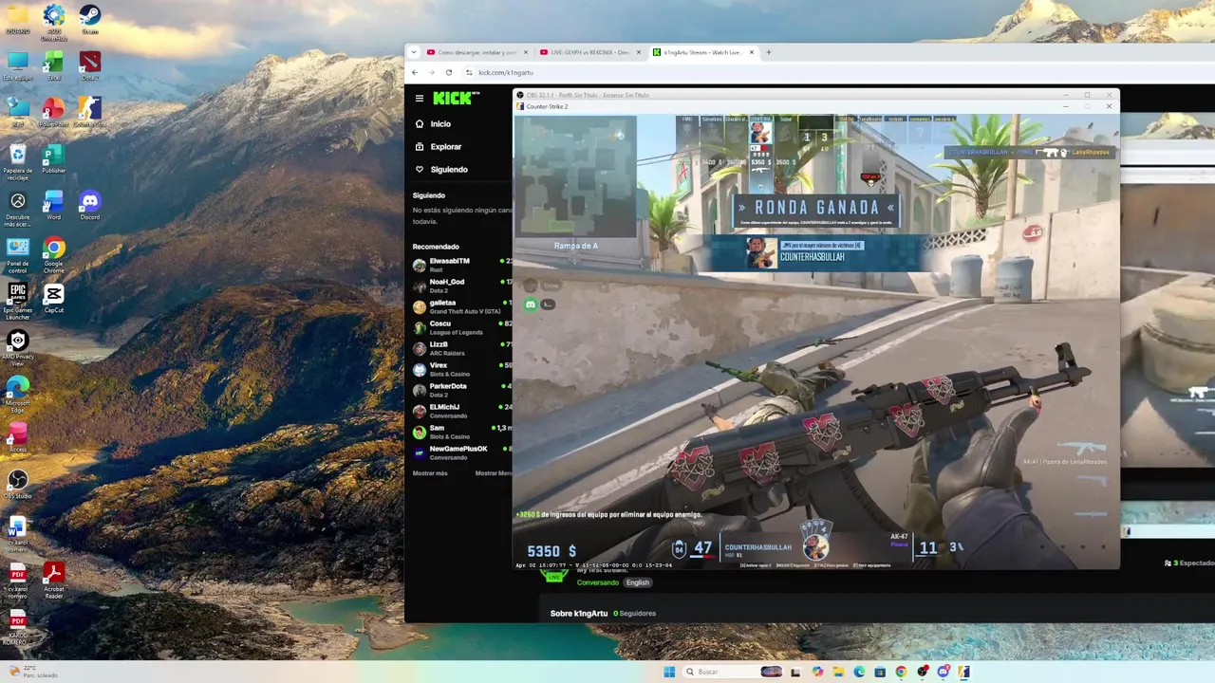Open AMD Privacy View shortcut
This screenshot has height=683, width=1215.
tap(18, 348)
